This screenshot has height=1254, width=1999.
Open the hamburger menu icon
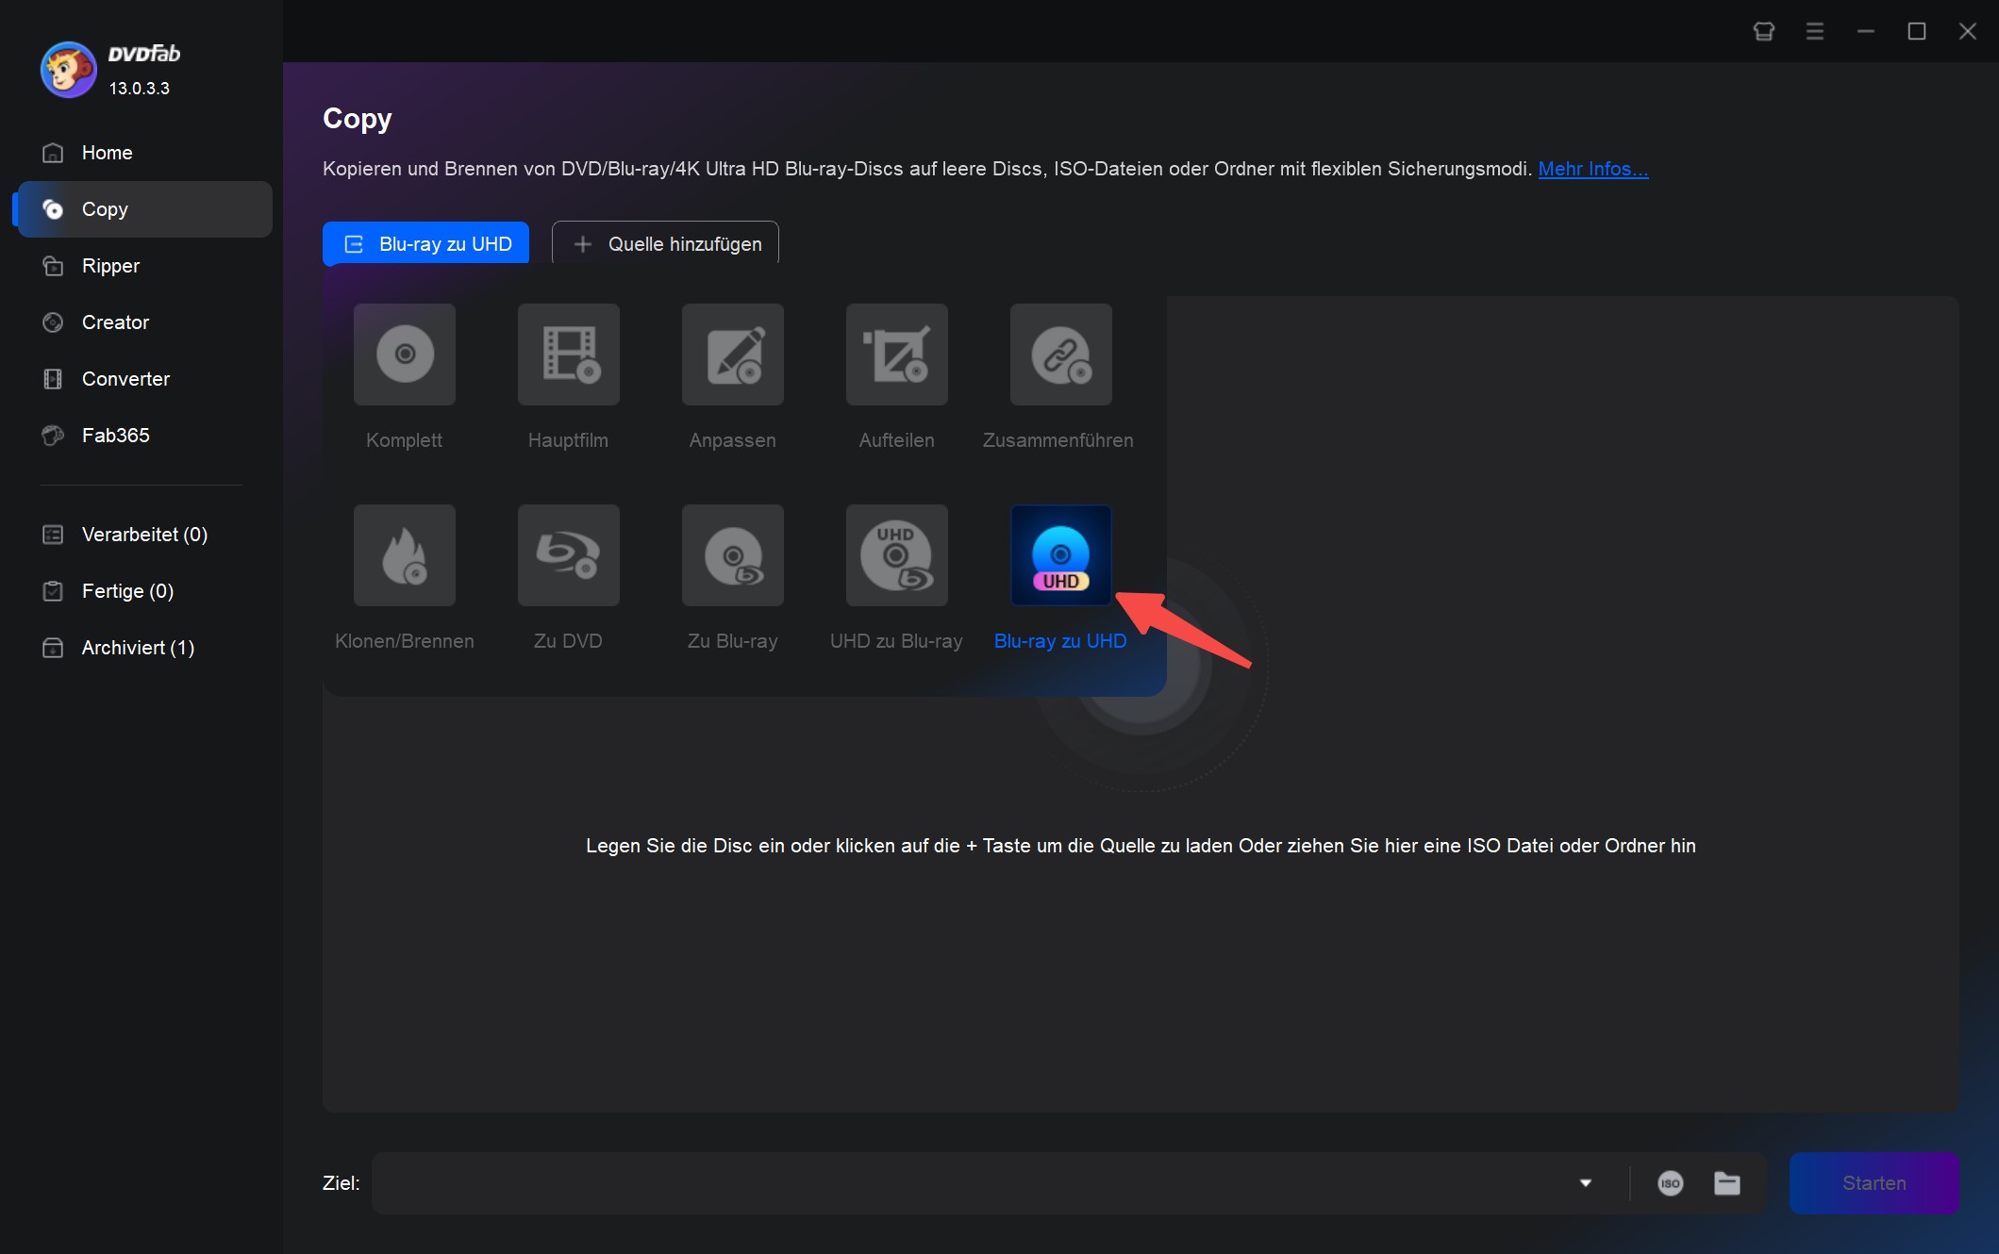1815,31
